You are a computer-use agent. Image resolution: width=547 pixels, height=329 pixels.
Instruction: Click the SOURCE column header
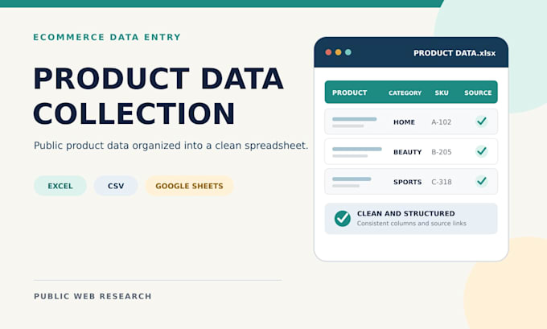click(478, 93)
